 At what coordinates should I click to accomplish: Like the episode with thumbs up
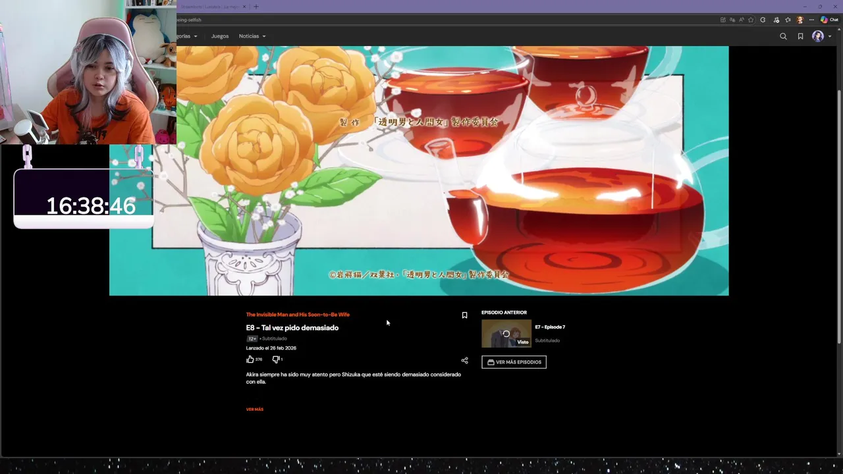click(x=250, y=359)
